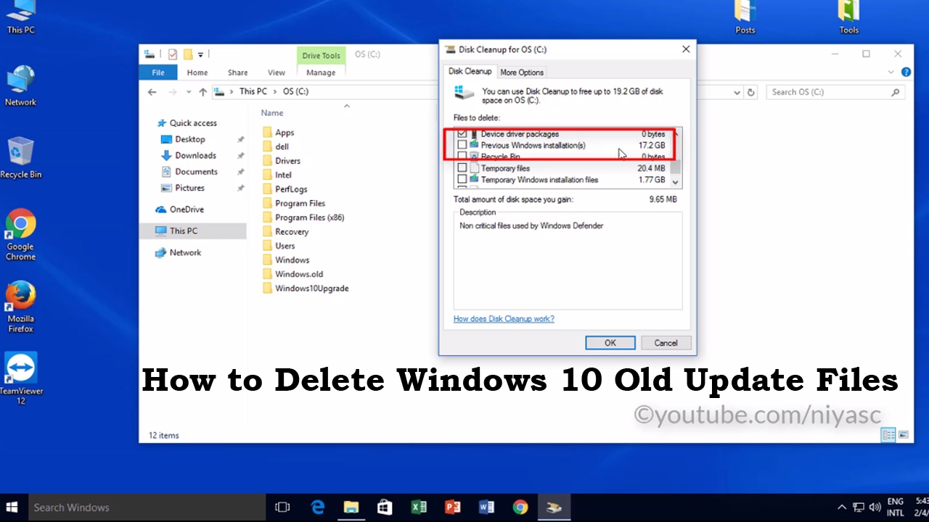Select the Windows.old folder

tap(299, 274)
